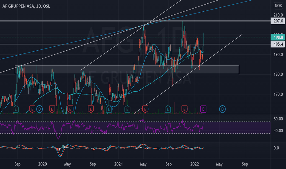Open the future blue dividend marker near May 2022
The image size is (286, 169).
pyautogui.click(x=222, y=109)
